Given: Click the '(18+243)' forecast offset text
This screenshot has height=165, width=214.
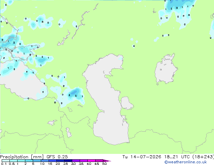Looking at the screenshot, I should pos(203,157).
